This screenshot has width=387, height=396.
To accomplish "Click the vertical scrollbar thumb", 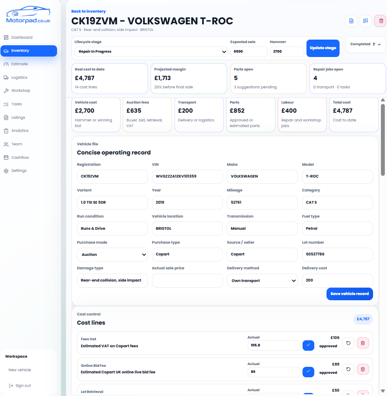I will click(383, 139).
